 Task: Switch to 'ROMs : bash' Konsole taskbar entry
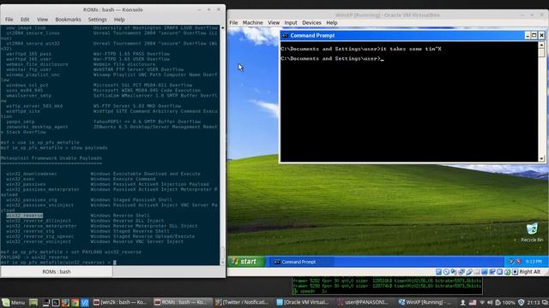[181, 302]
